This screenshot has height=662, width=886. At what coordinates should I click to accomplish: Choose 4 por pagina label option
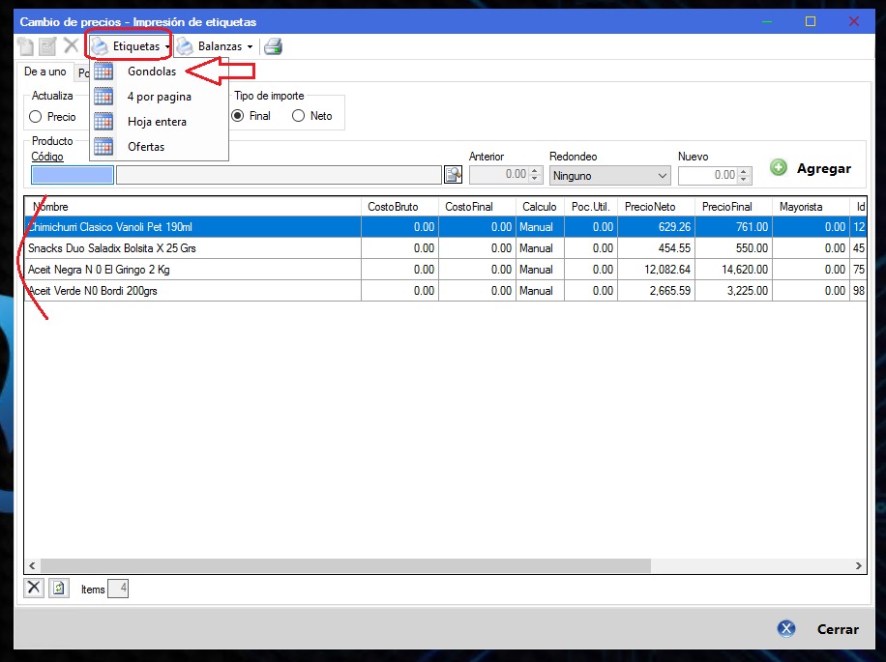click(159, 97)
